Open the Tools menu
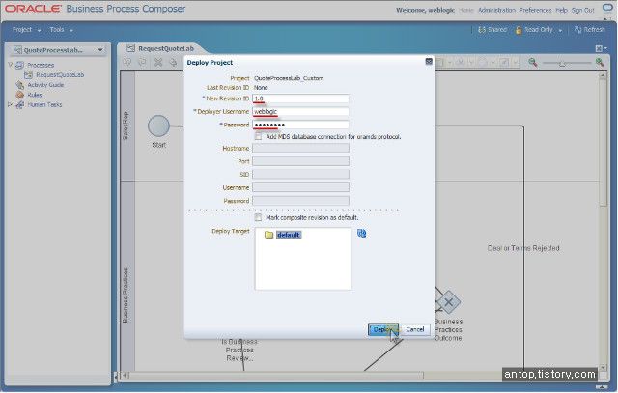618x393 pixels. (61, 30)
